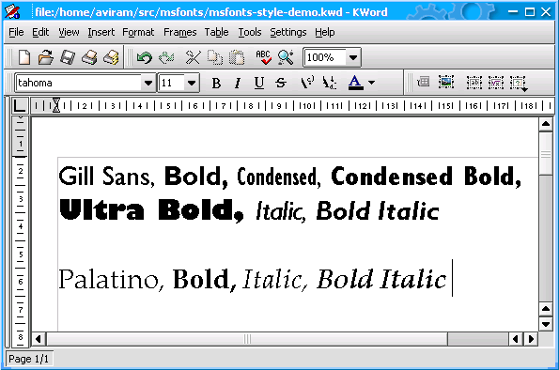Screen dimensions: 559x370
Task: Create a new document from the toolbar
Action: pyautogui.click(x=23, y=57)
